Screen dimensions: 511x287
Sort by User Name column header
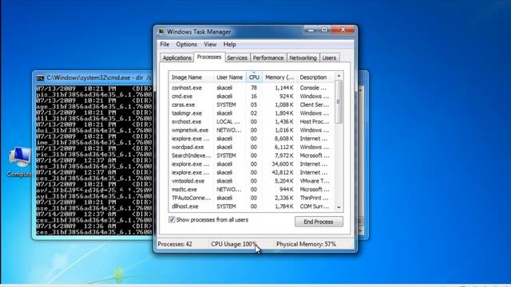(230, 77)
